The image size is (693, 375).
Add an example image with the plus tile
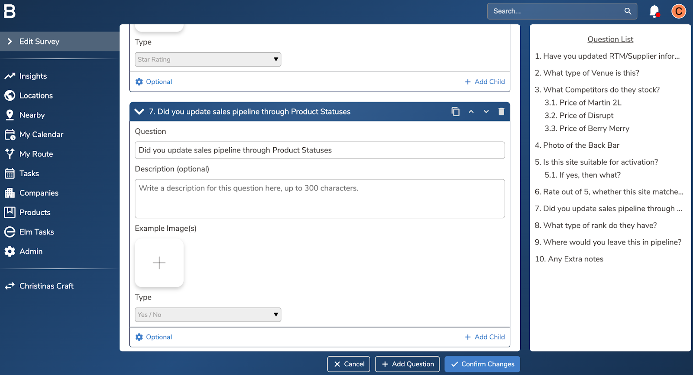tap(159, 263)
